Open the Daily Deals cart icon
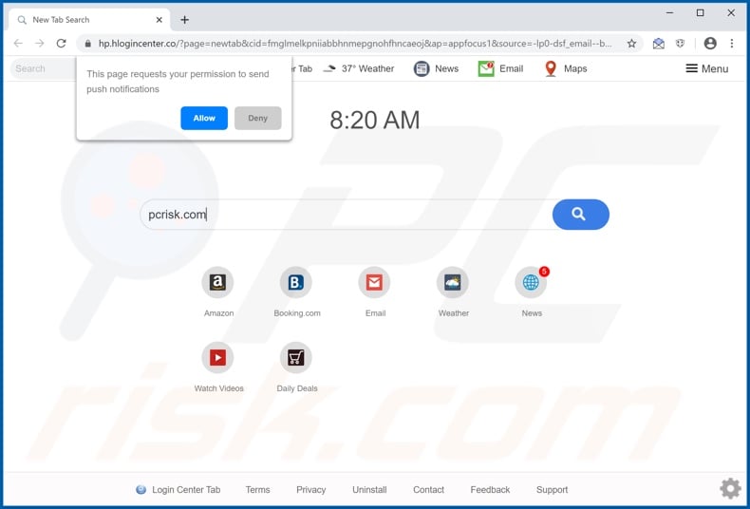The image size is (750, 509). [296, 357]
